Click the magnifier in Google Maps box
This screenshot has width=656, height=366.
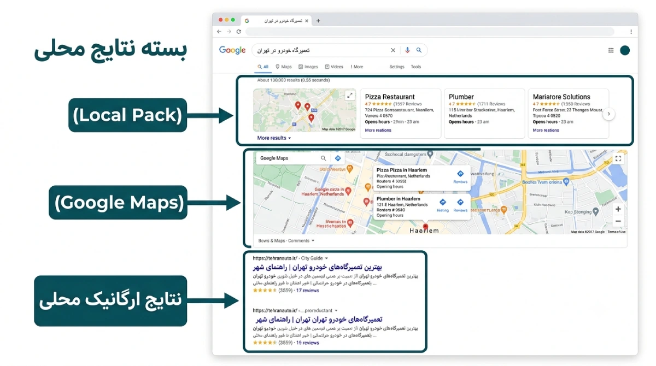pos(324,158)
